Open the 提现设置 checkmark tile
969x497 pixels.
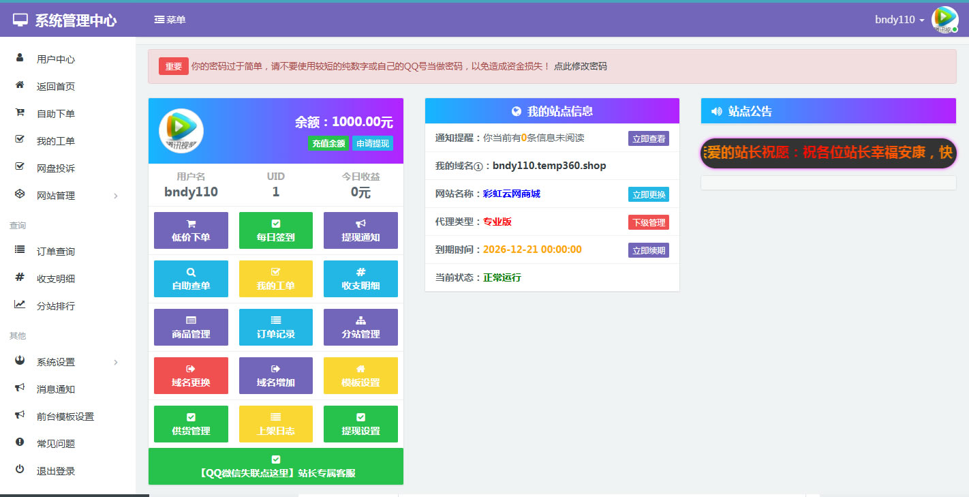[360, 424]
